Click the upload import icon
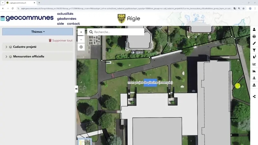 point(254,85)
